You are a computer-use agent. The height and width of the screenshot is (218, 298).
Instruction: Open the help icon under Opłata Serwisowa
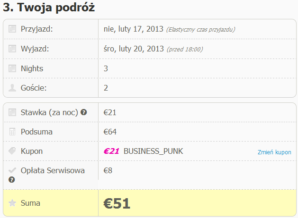coord(11,180)
